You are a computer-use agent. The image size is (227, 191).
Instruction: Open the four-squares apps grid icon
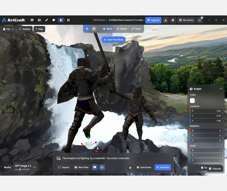point(68,20)
